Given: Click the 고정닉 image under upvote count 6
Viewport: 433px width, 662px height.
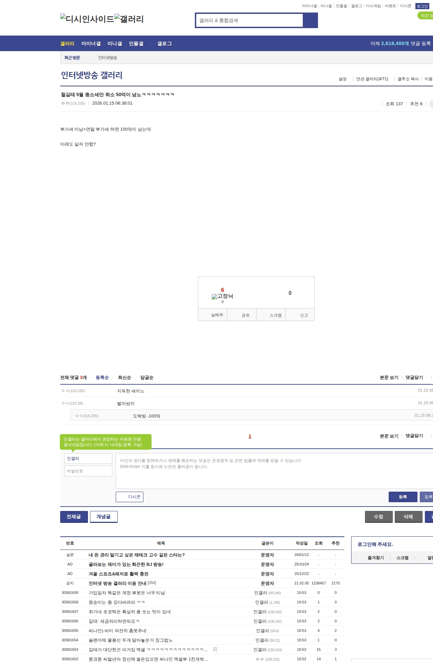Looking at the screenshot, I should [222, 296].
